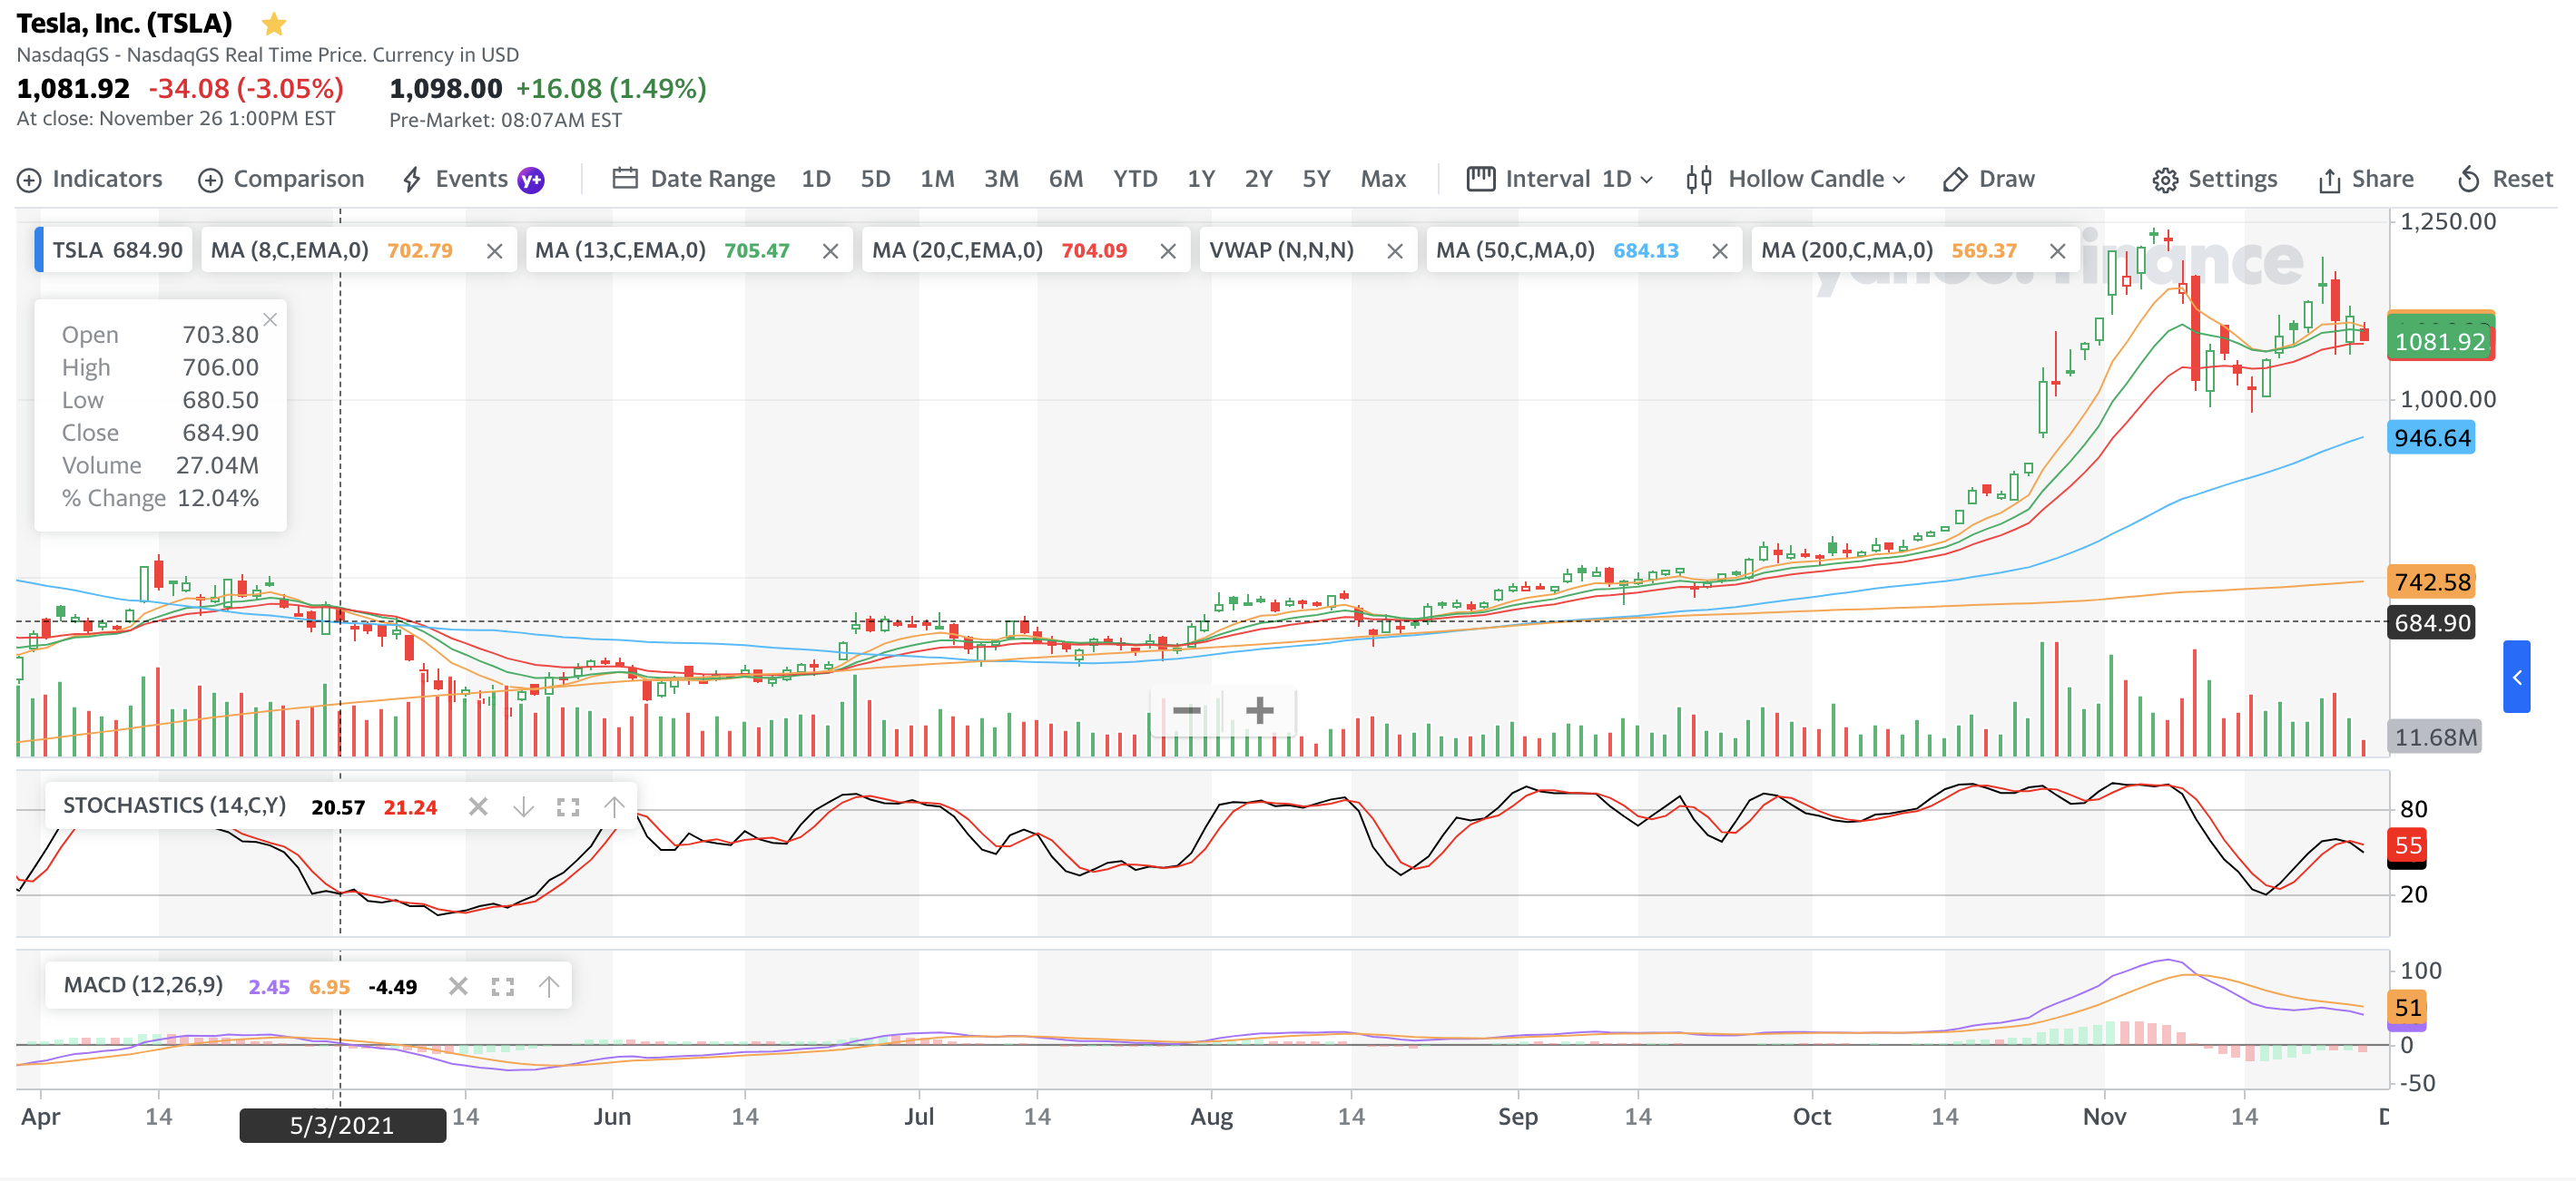The width and height of the screenshot is (2576, 1181).
Task: Move the Stochastics panel up
Action: click(613, 806)
